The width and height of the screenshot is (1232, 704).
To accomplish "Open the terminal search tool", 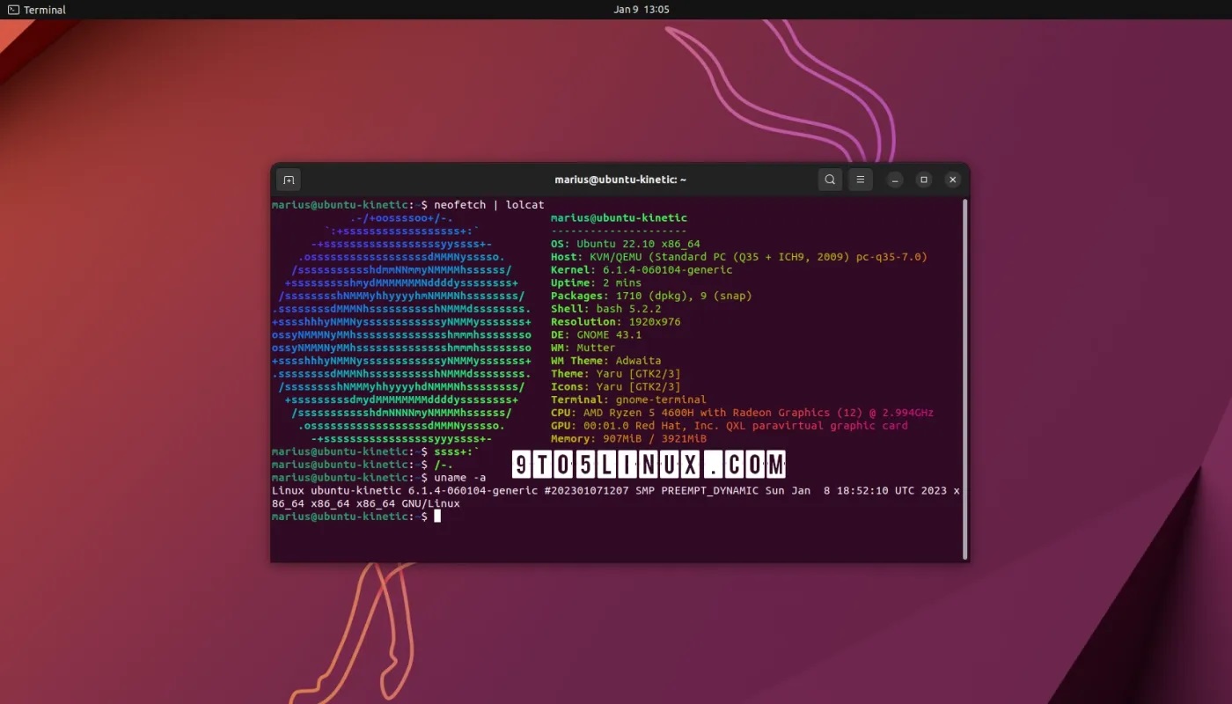I will (829, 179).
